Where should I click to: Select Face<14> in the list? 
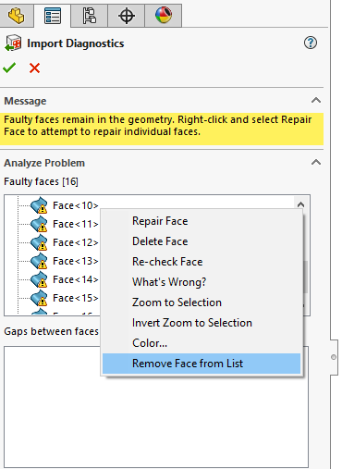(76, 279)
